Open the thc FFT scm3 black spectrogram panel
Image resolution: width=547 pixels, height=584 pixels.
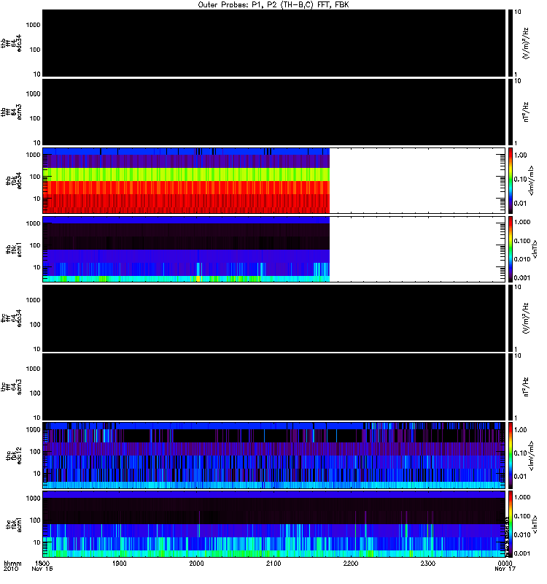(273, 387)
